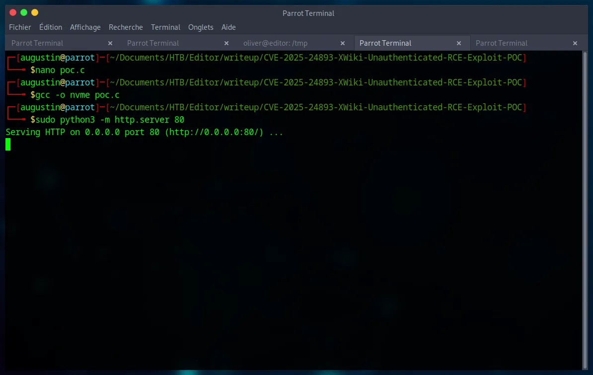Open the Terminal menu

165,27
